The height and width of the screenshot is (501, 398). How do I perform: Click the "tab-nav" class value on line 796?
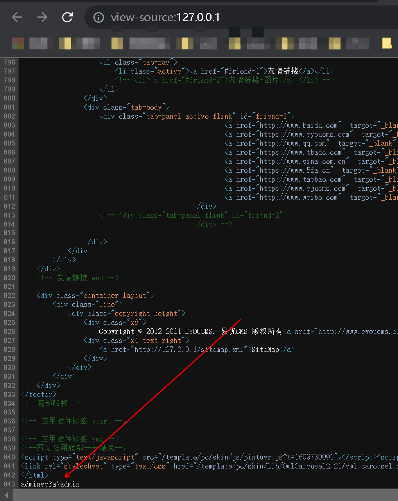[156, 62]
